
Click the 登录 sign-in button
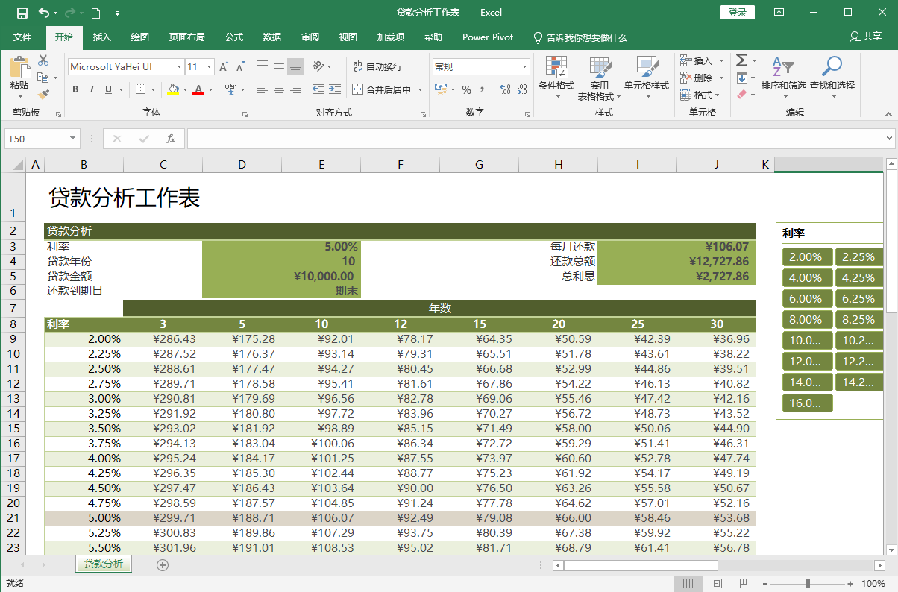click(738, 13)
